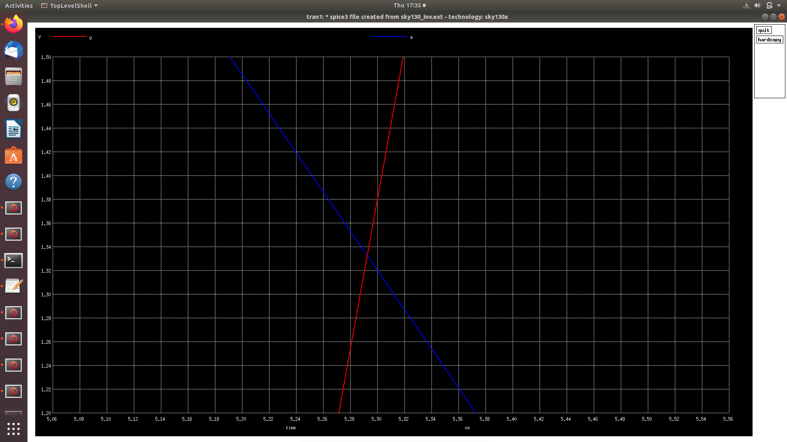Click the network status indicator

point(746,5)
